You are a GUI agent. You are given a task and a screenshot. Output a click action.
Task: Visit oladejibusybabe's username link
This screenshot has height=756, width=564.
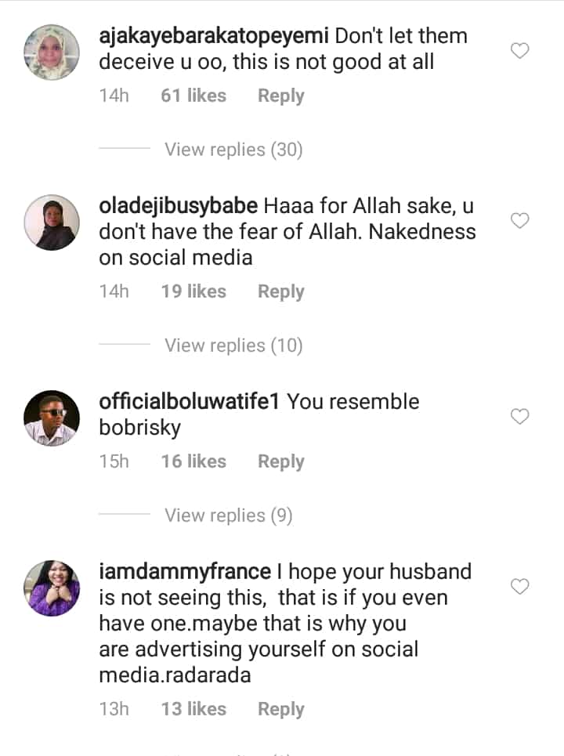click(178, 206)
